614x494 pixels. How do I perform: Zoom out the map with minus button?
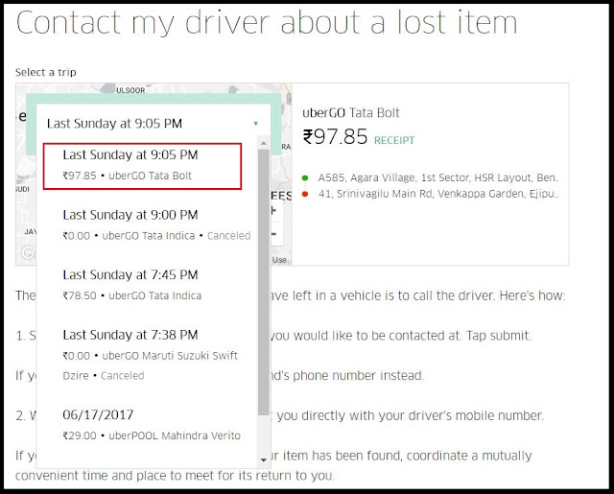pos(273,234)
